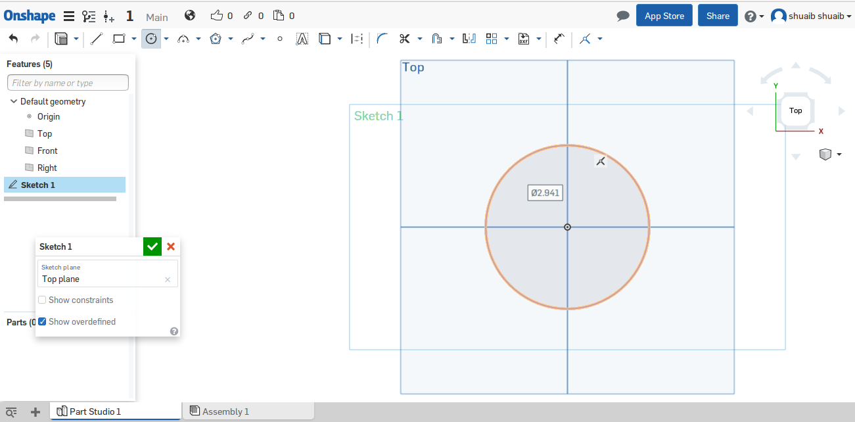The image size is (855, 422).
Task: Click the undo arrow
Action: (x=13, y=39)
